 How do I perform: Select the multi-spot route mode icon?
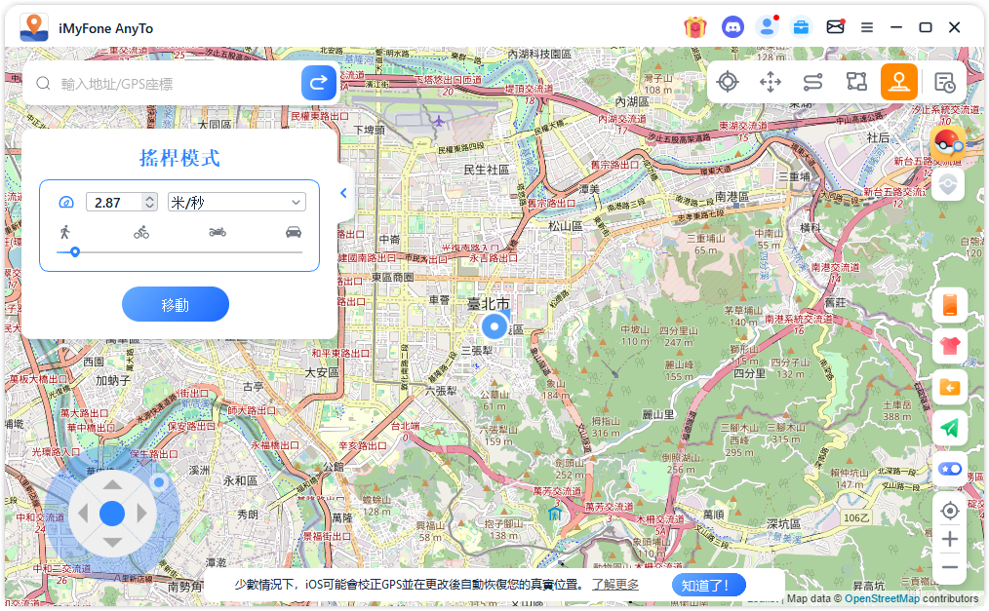(x=856, y=82)
